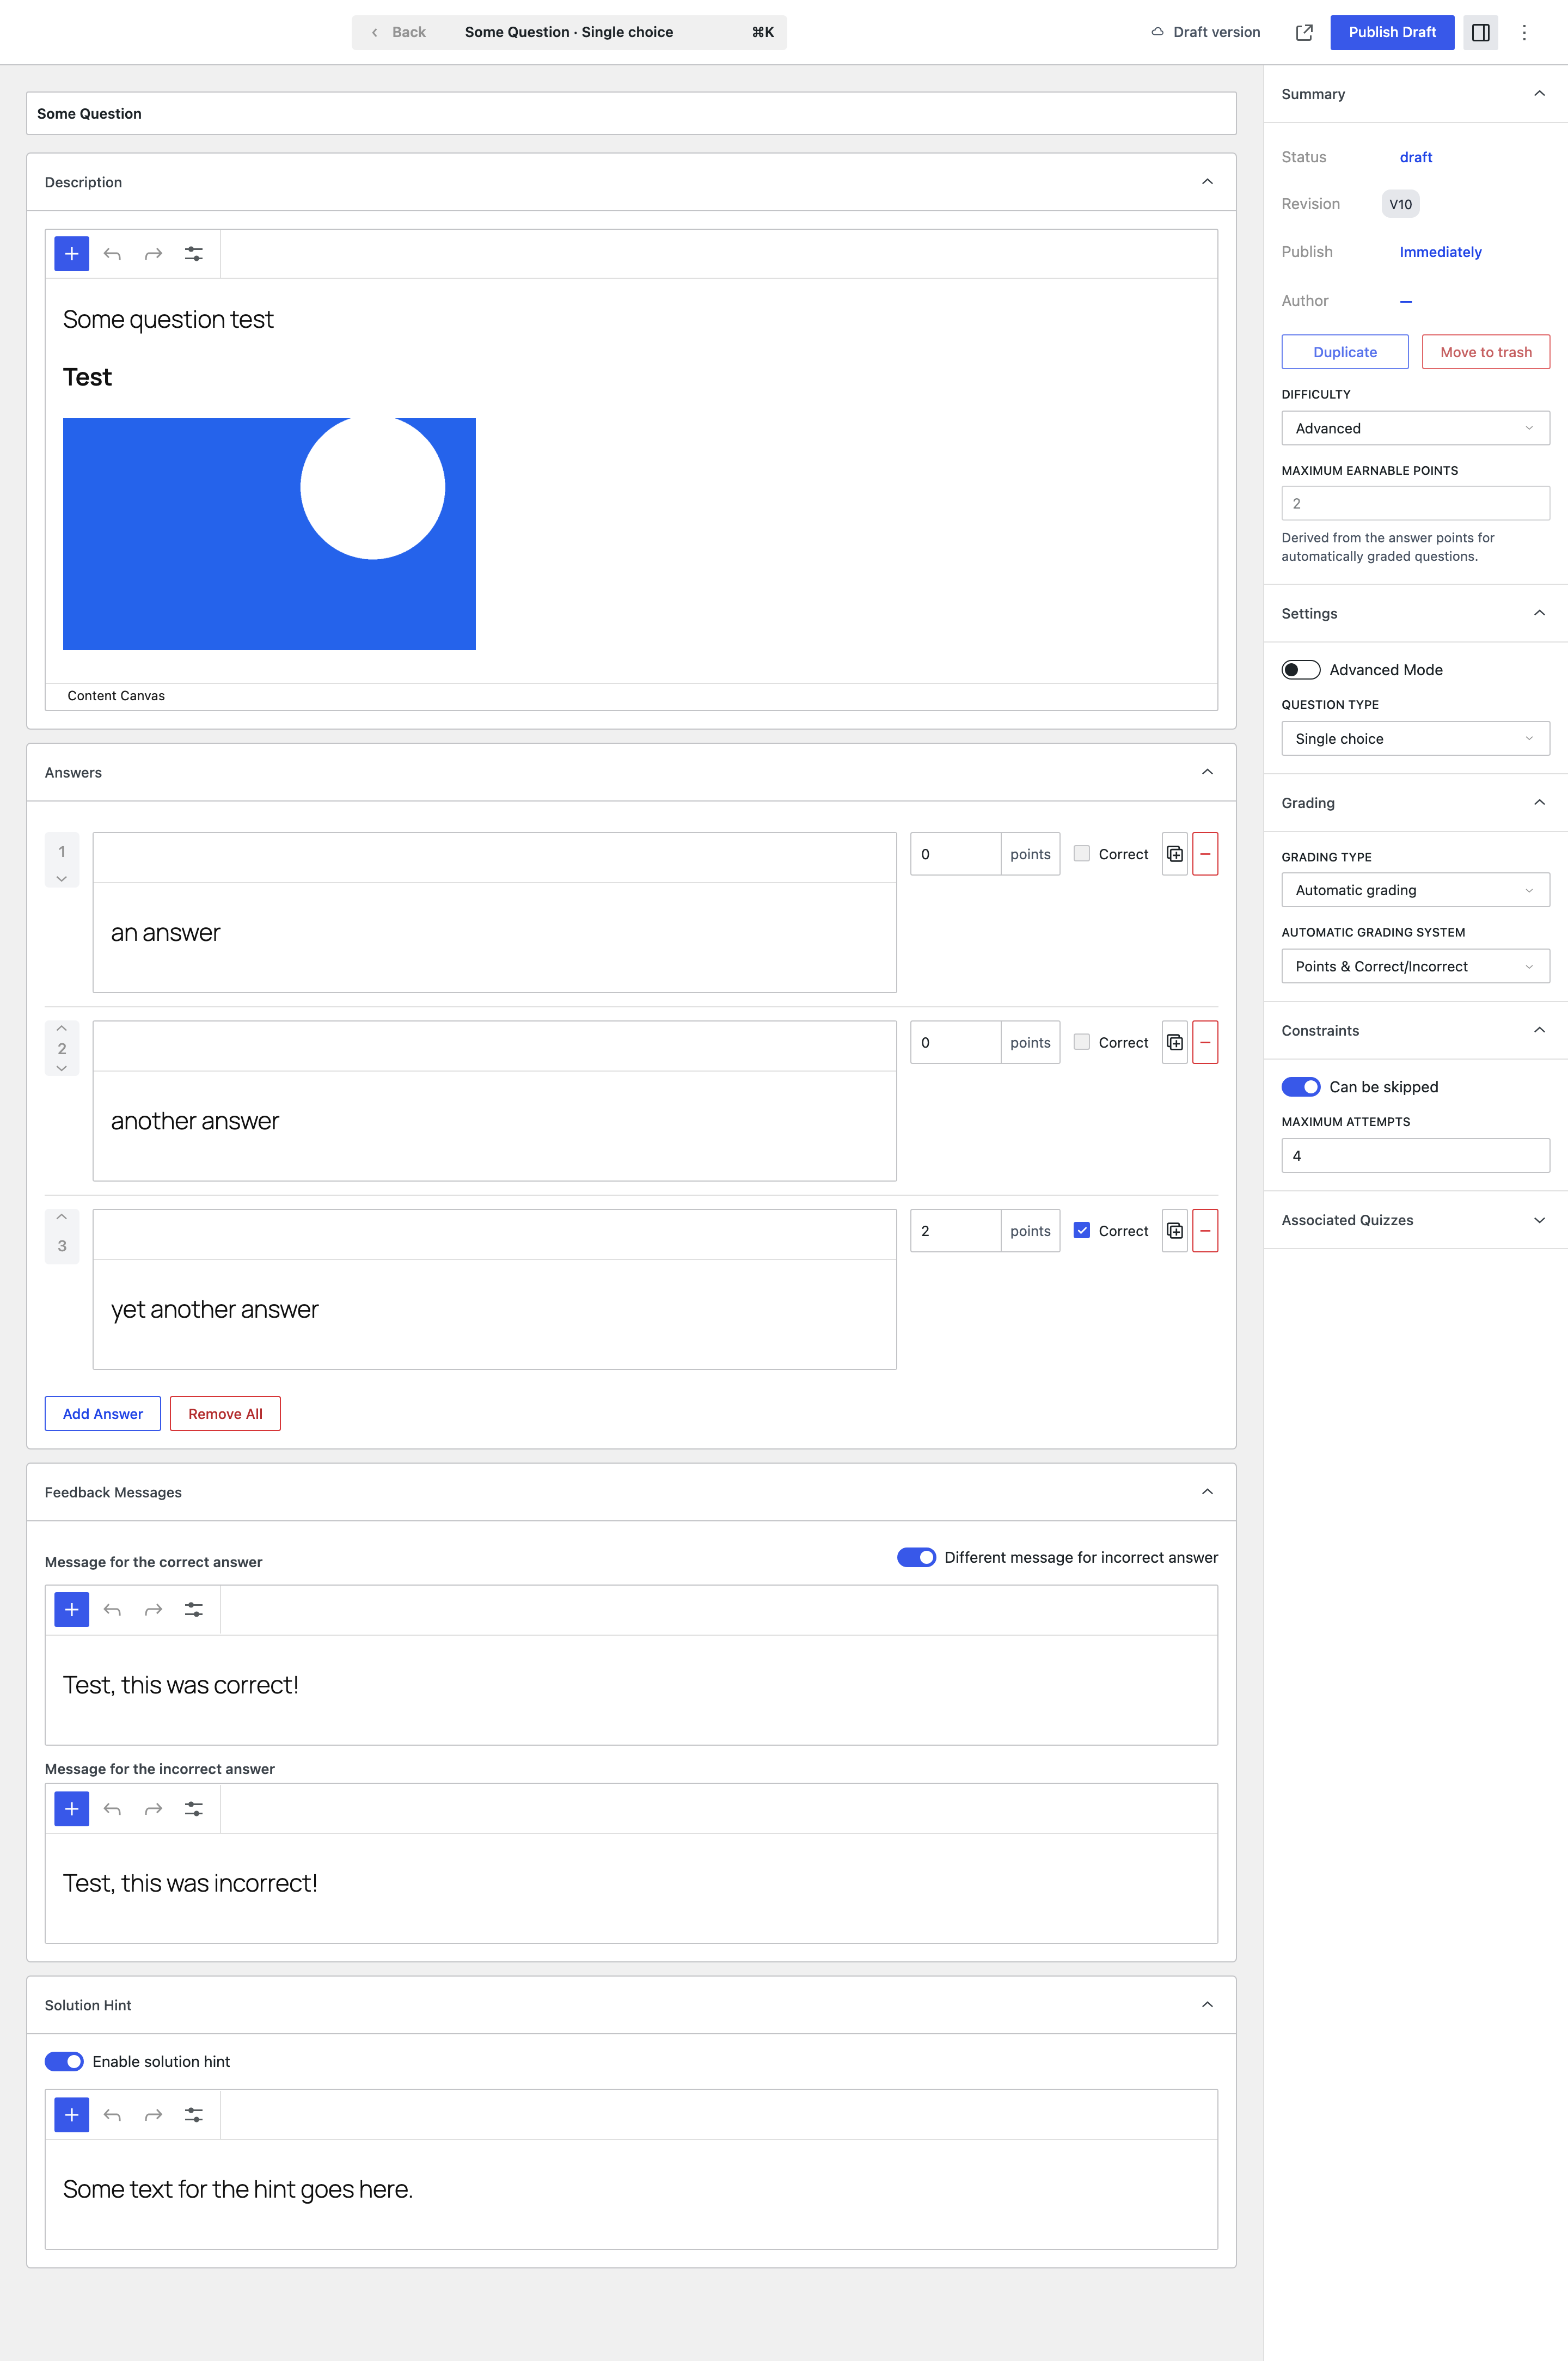The height and width of the screenshot is (2361, 1568).
Task: Move answer 1 down
Action: click(62, 878)
